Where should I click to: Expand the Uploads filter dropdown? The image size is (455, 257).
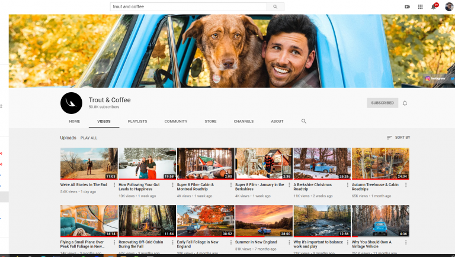point(68,138)
